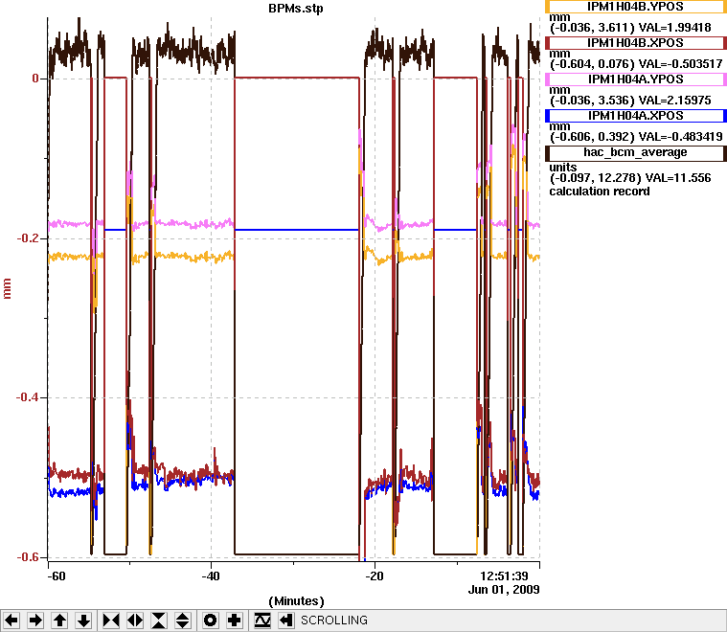Click the SCROLLING mode label

(x=334, y=620)
